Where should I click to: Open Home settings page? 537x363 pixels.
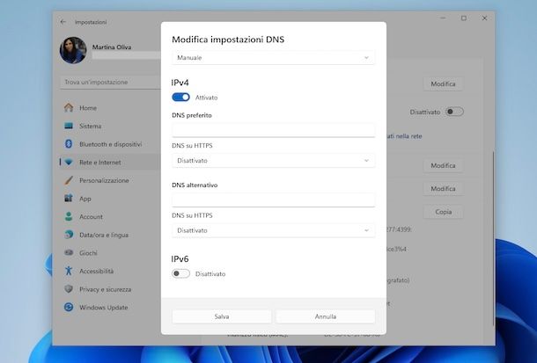click(x=109, y=107)
